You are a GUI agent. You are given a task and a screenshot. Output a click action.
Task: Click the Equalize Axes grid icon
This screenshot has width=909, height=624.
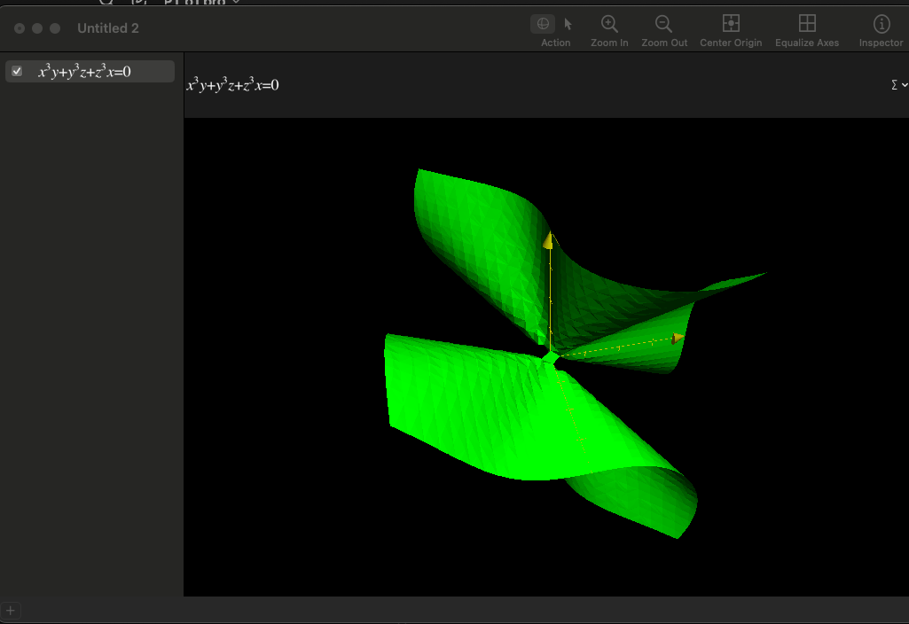tap(807, 23)
